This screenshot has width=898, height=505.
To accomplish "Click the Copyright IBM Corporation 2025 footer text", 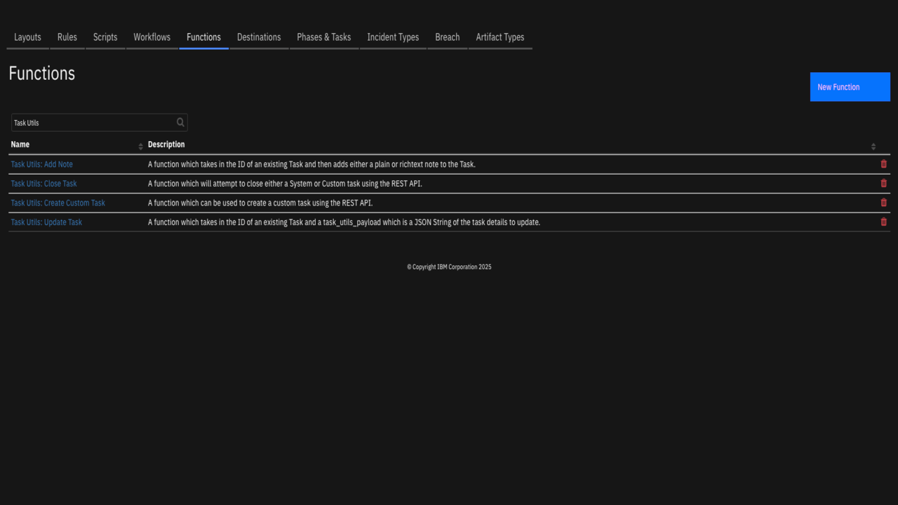I will [x=449, y=267].
